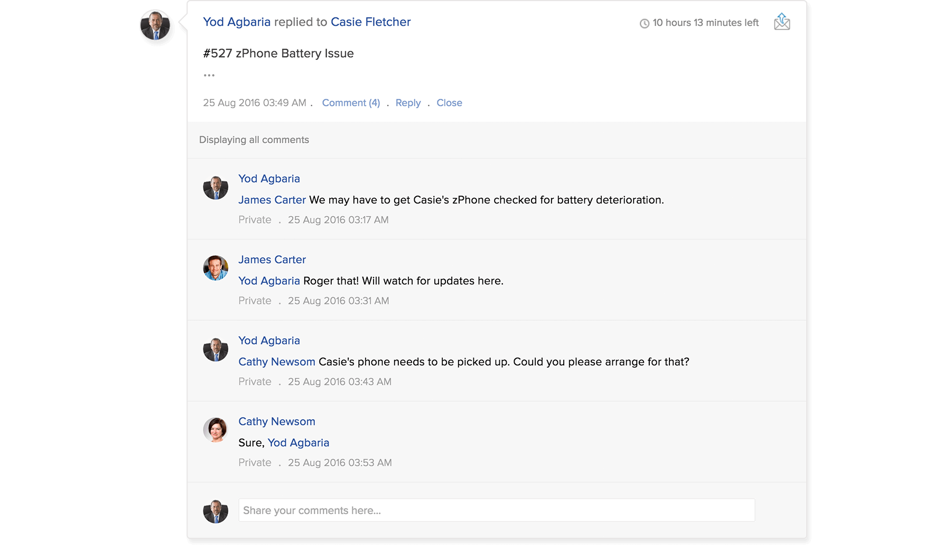Screen dimensions: 951x546
Task: Click the Close link under the ticket
Action: tap(449, 103)
